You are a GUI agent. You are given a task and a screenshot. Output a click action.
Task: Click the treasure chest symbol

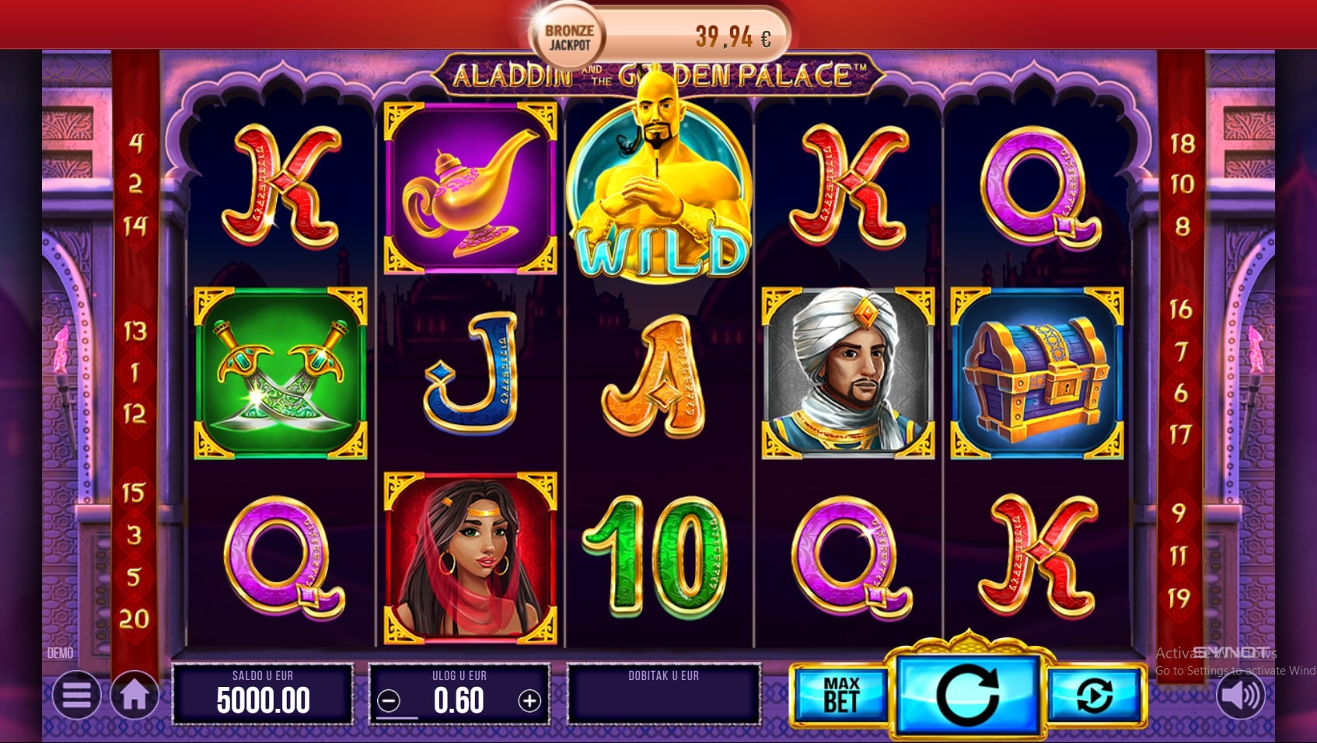[1037, 373]
